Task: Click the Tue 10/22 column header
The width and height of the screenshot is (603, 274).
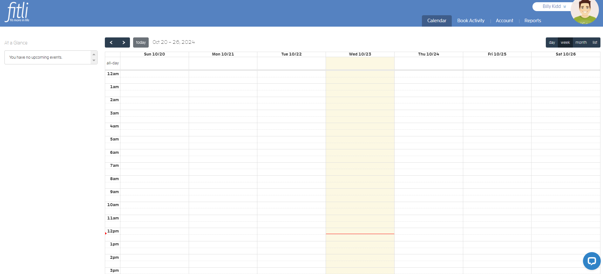Action: 291,54
